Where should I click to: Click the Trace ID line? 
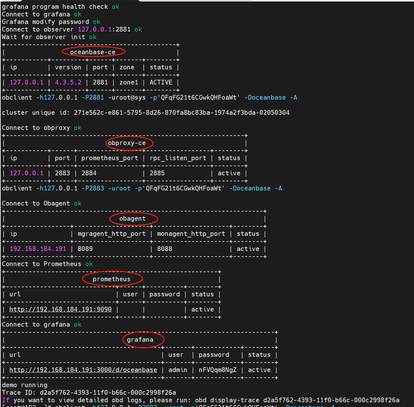[89, 392]
